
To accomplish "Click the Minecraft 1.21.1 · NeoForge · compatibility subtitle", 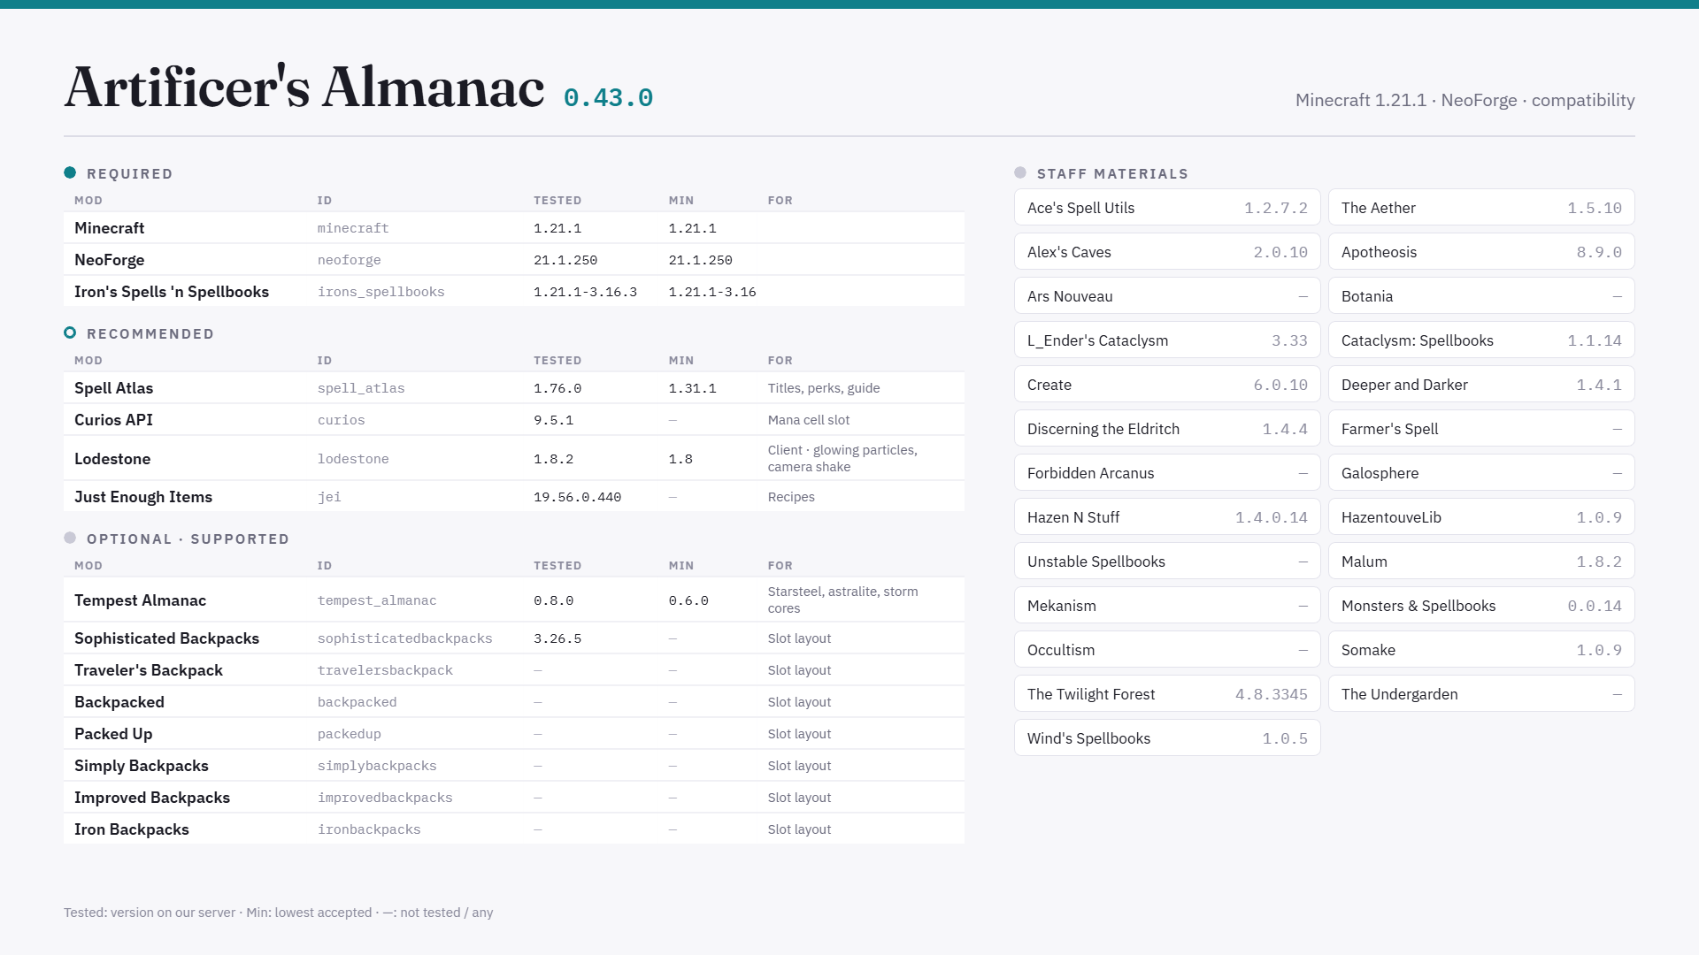I will click(x=1465, y=100).
